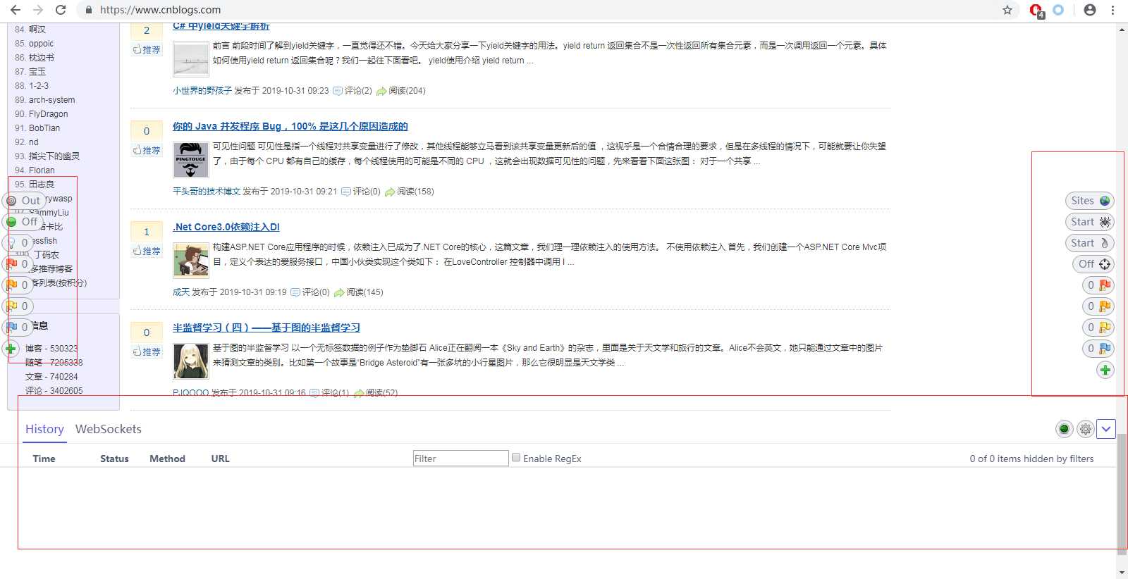Image resolution: width=1128 pixels, height=579 pixels.
Task: Add a tool to left HUD panel
Action: [11, 349]
